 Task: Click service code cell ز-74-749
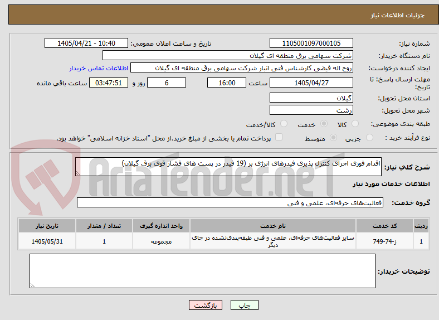[x=385, y=241]
